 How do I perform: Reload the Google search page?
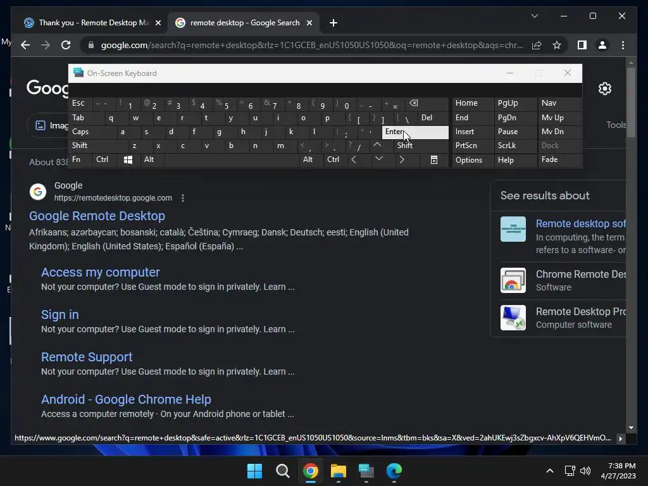[x=66, y=45]
